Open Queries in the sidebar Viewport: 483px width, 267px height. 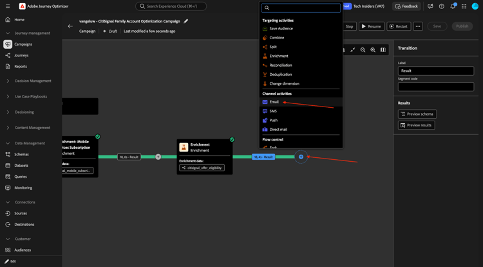click(x=21, y=177)
